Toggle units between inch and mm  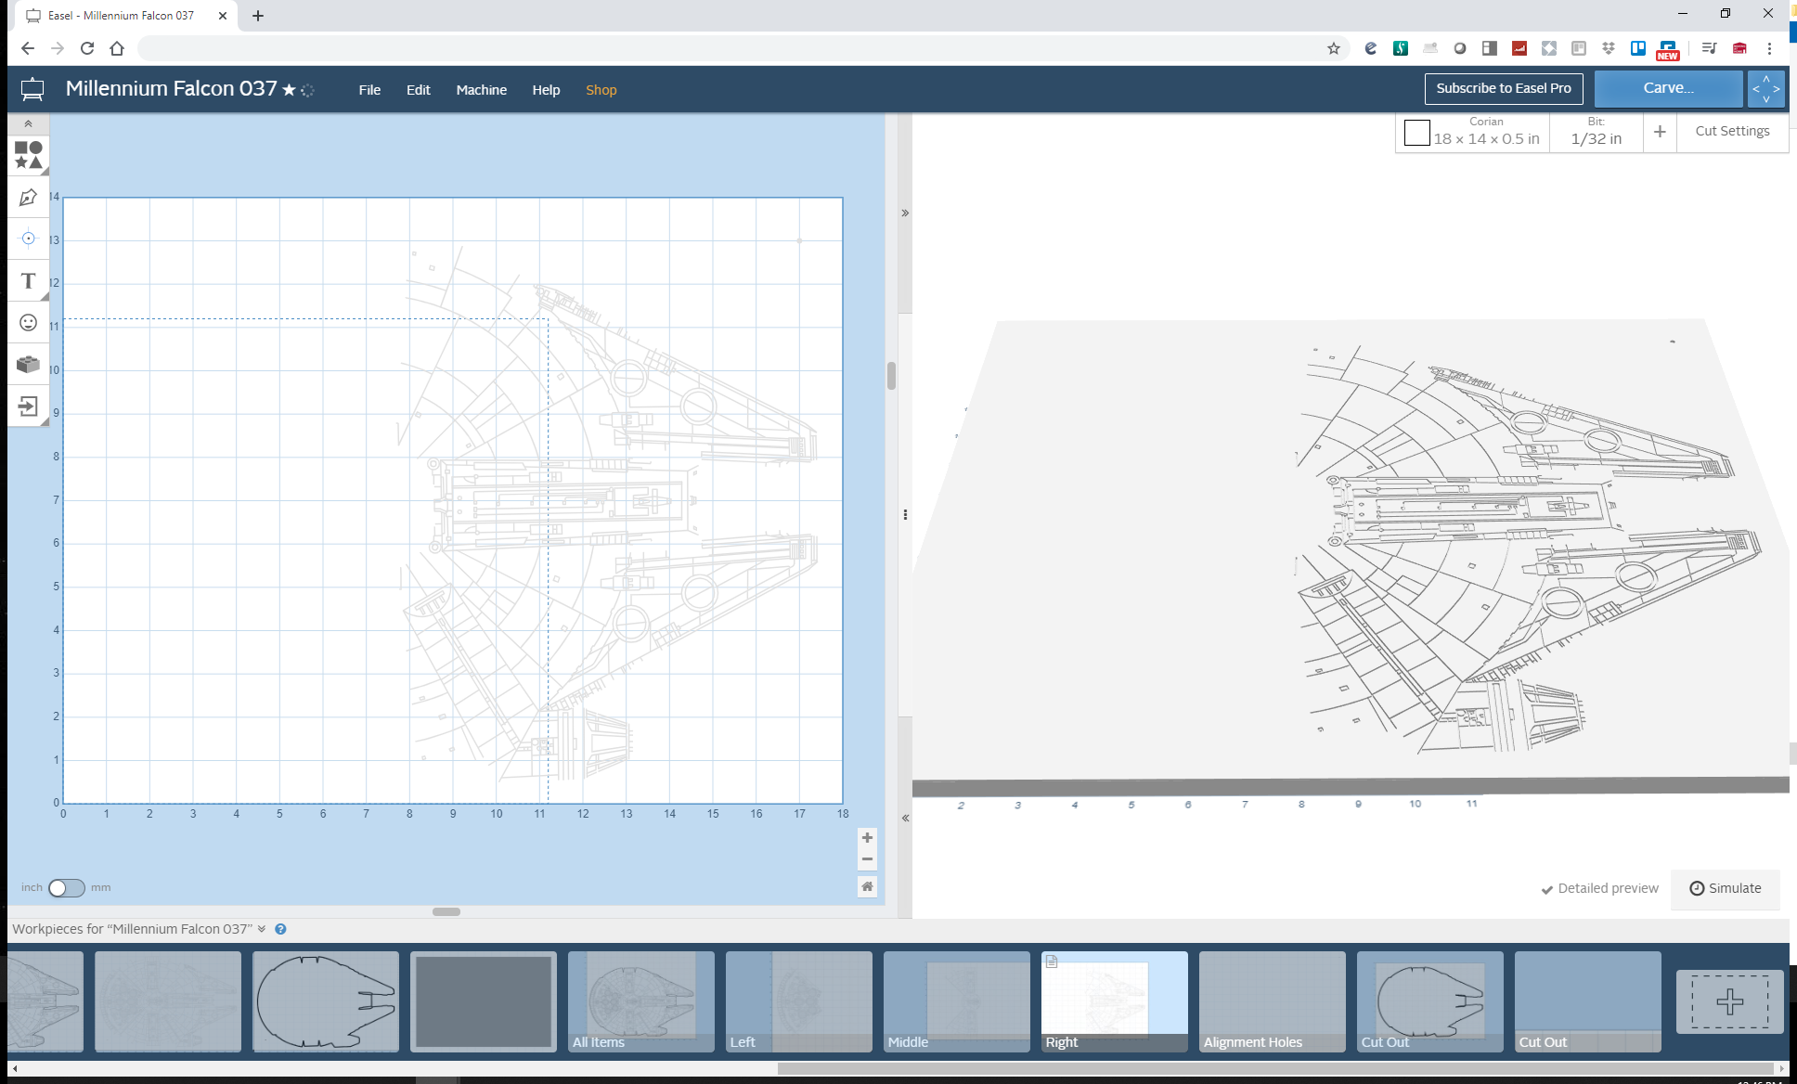[66, 888]
